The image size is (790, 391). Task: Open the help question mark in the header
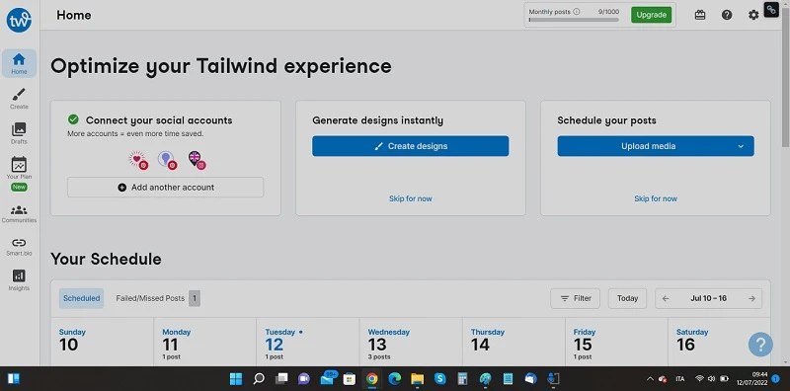[x=727, y=15]
